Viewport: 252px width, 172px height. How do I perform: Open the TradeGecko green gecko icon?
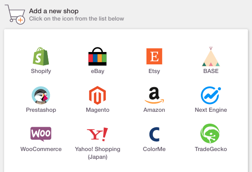coord(210,134)
